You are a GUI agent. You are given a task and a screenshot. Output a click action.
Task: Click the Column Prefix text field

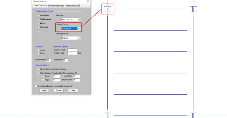(x=49, y=60)
